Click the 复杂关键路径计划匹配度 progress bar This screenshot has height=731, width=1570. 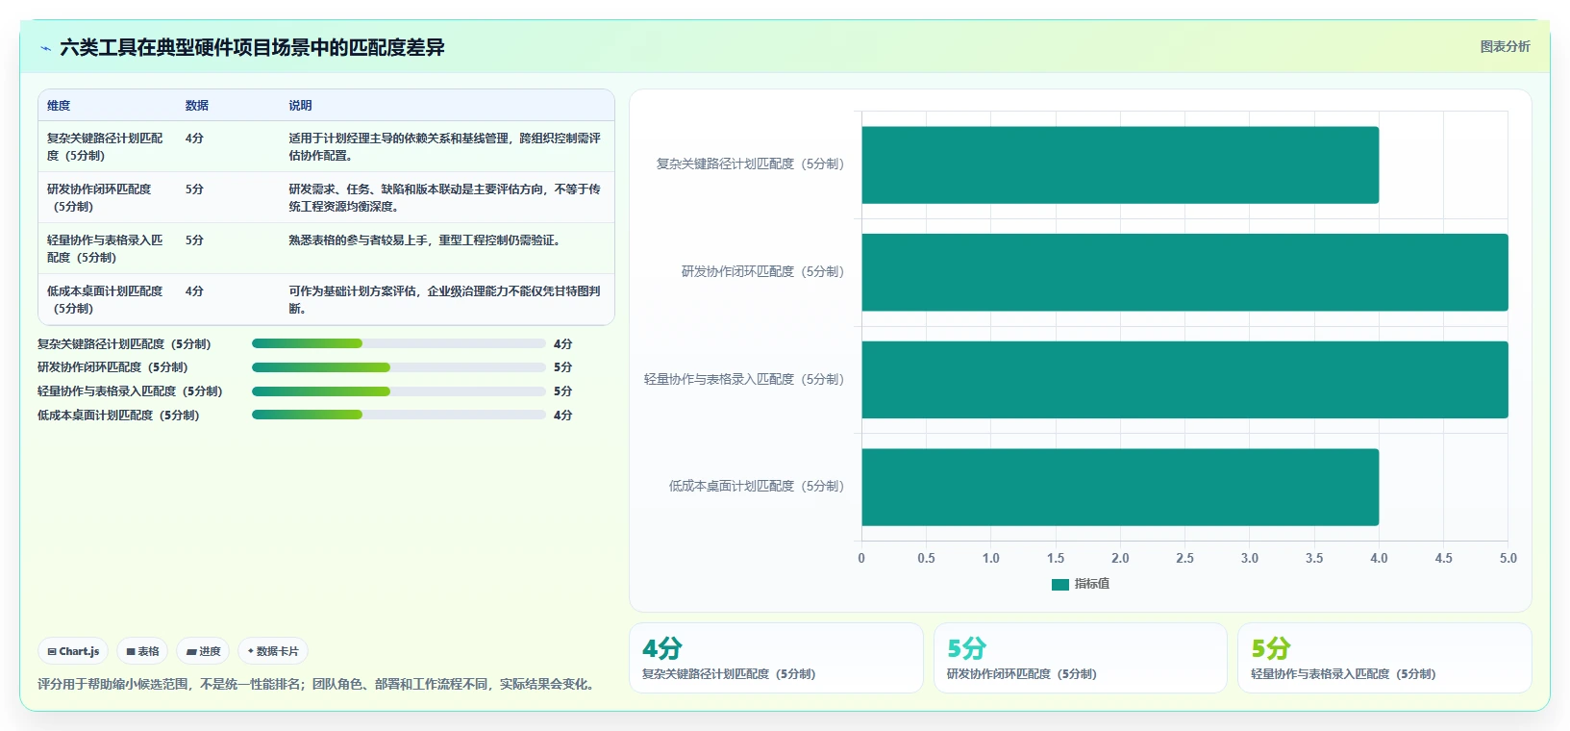pyautogui.click(x=399, y=343)
